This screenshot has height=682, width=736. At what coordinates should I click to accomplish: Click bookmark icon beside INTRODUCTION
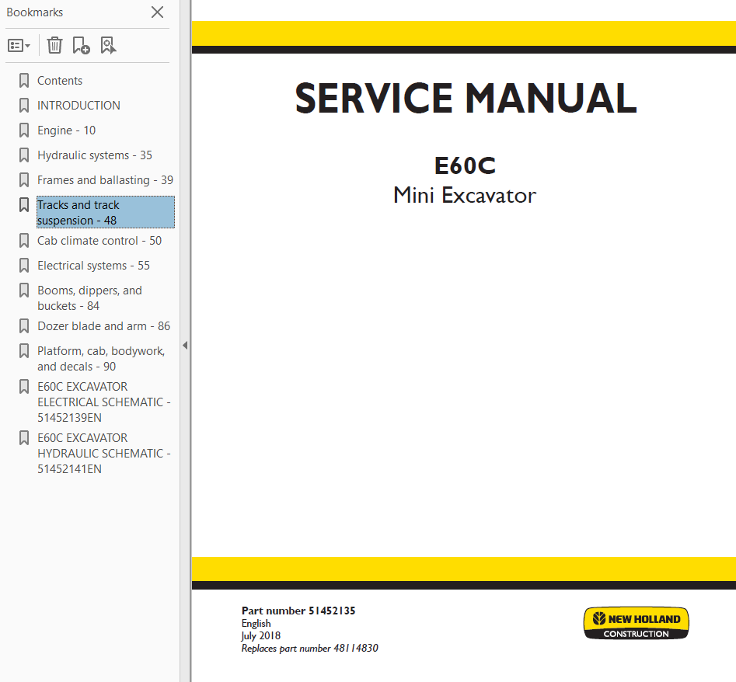coord(24,106)
